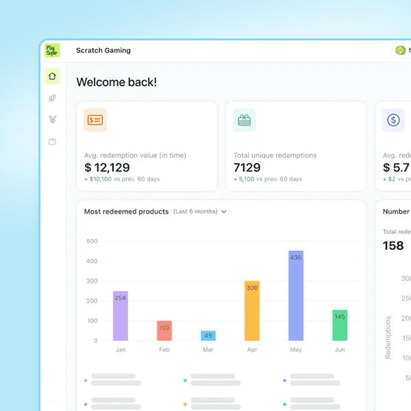Click the May bar labeled 436
This screenshot has width=411, height=411.
pyautogui.click(x=296, y=296)
